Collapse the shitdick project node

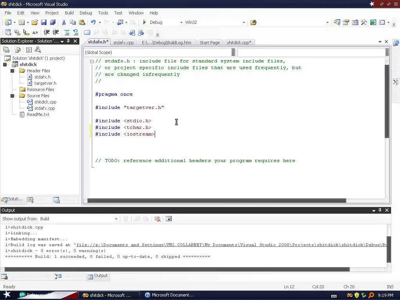5,64
